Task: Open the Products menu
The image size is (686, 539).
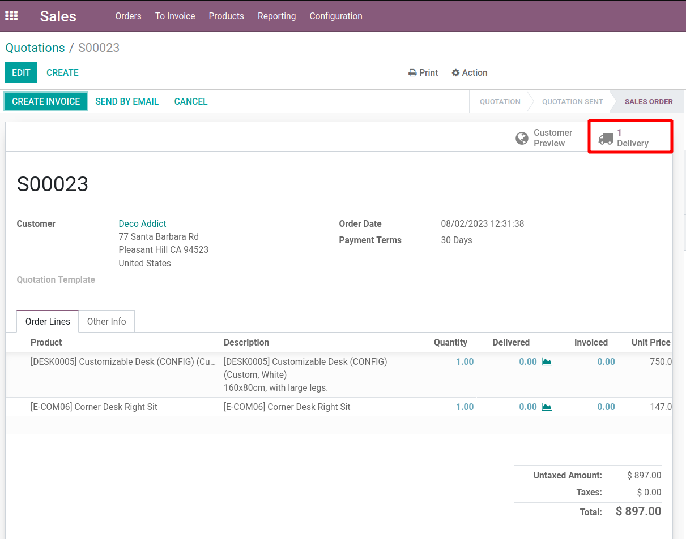Action: click(226, 16)
